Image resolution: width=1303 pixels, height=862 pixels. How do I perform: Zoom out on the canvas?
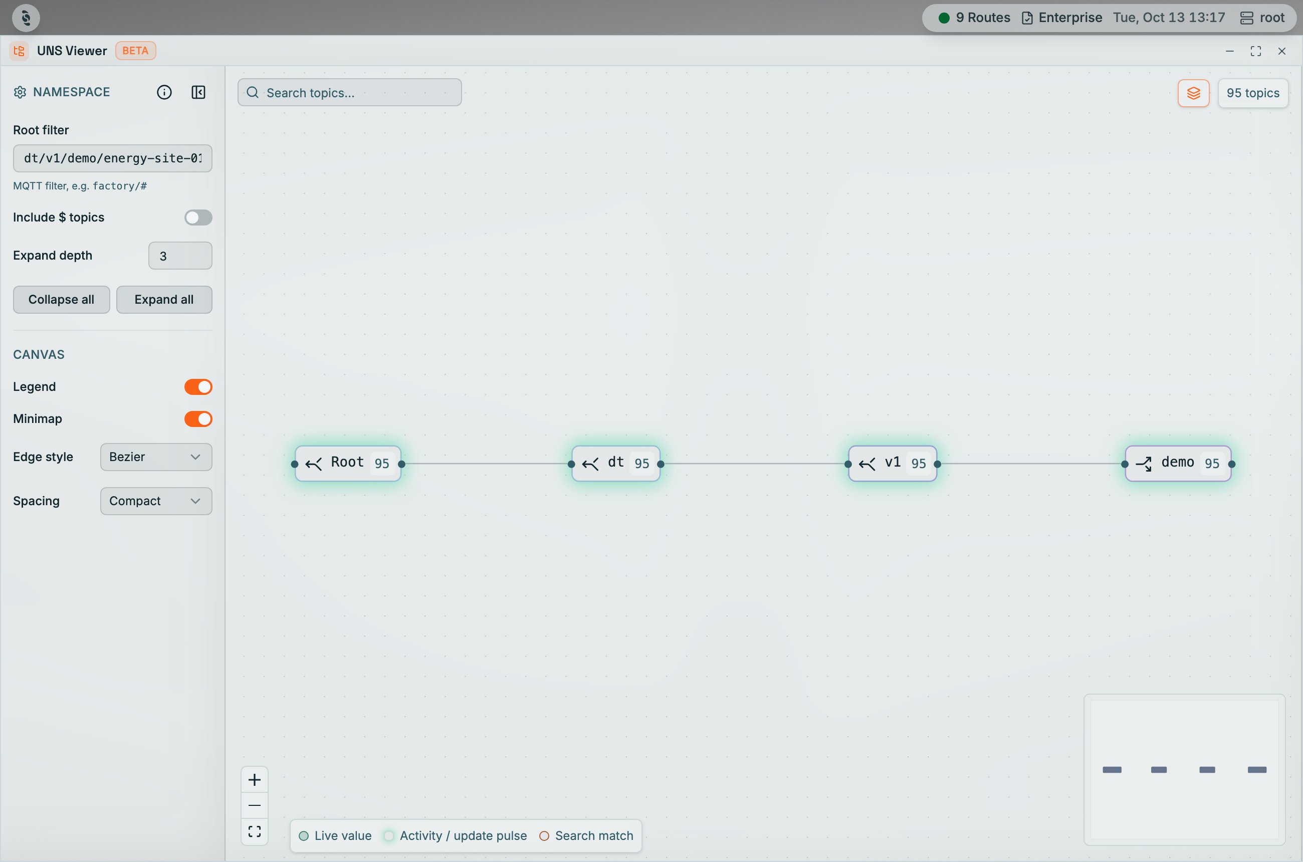pos(255,805)
